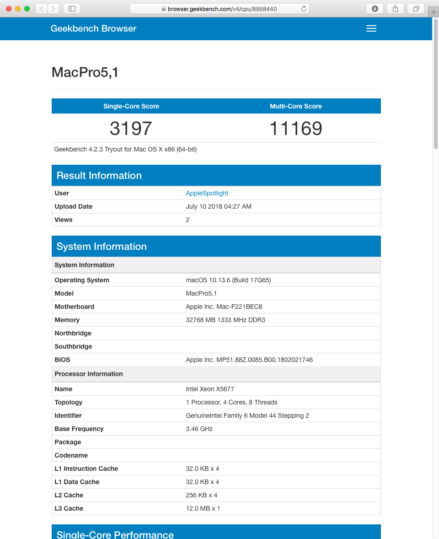Click the lock icon in address bar

click(x=164, y=9)
